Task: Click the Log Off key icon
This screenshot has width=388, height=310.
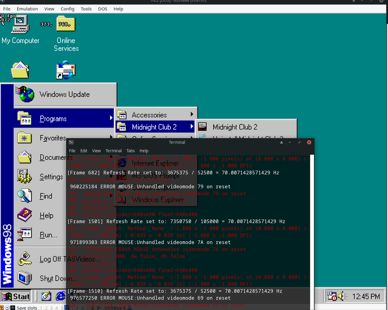Action: click(x=24, y=259)
